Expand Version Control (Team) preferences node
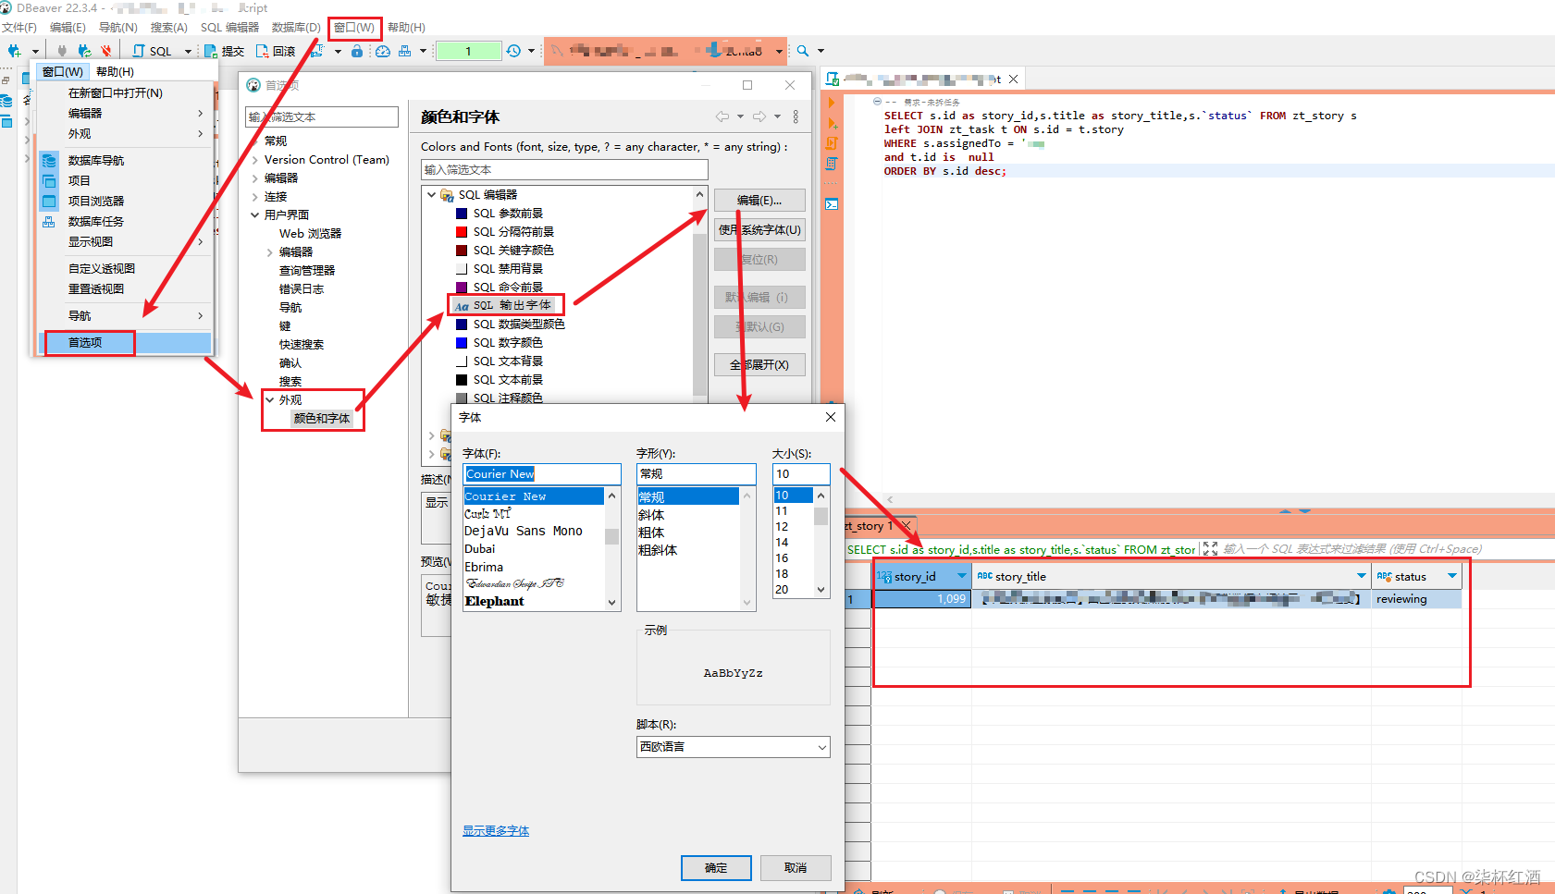 pos(255,160)
